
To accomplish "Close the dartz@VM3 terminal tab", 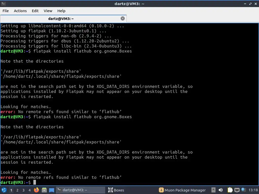I will pos(123,18).
